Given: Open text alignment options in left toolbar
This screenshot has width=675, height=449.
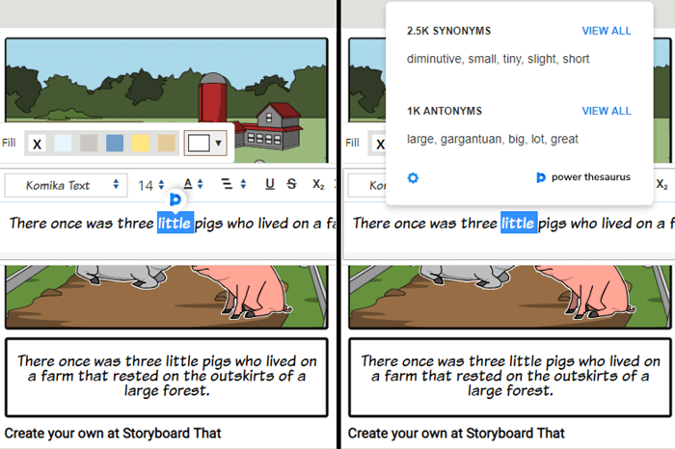Looking at the screenshot, I should pos(233,184).
